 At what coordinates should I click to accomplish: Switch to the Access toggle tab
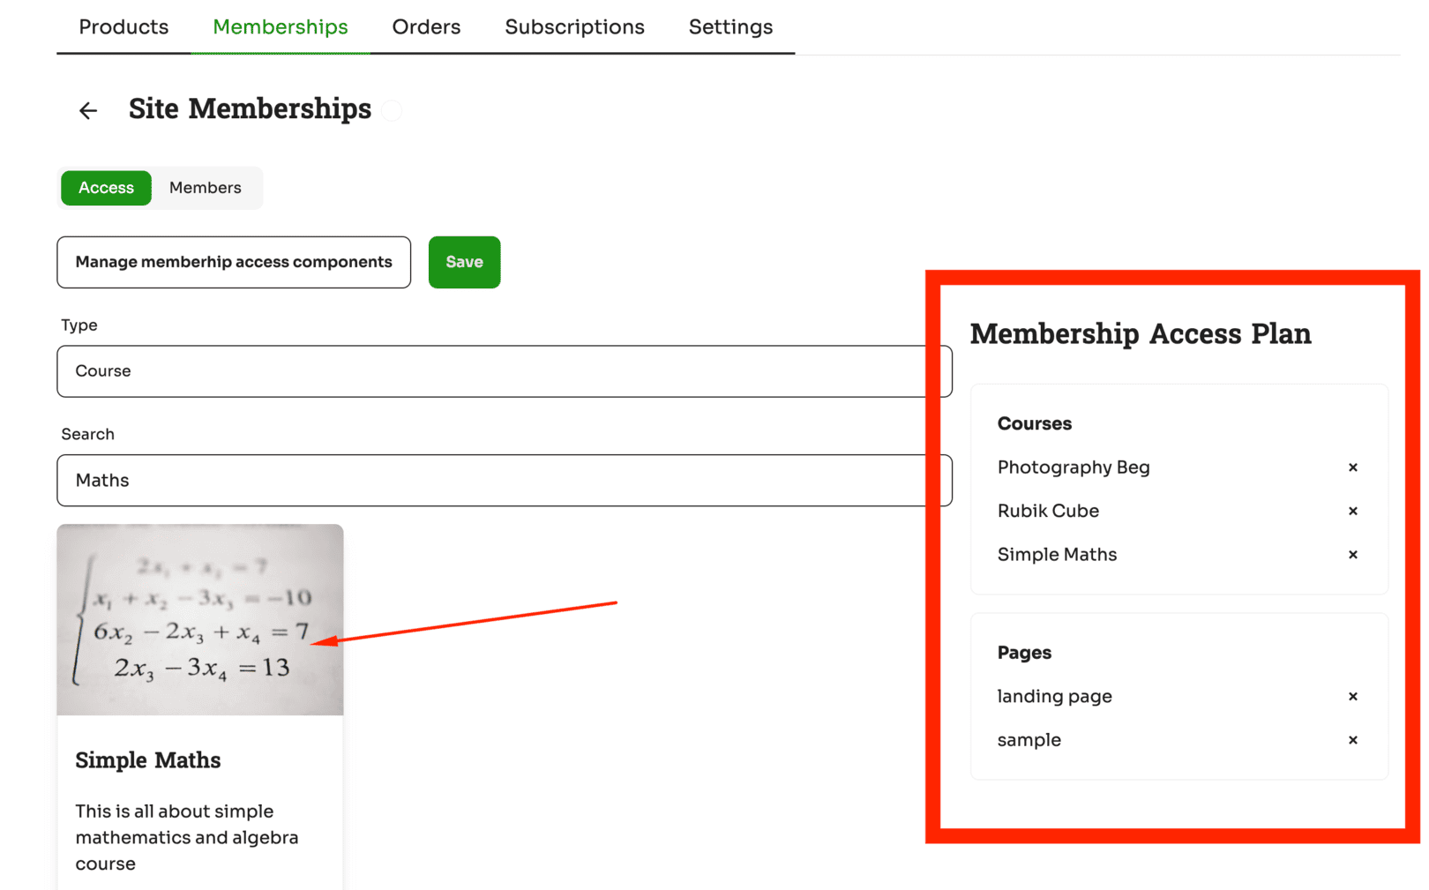[x=106, y=188]
